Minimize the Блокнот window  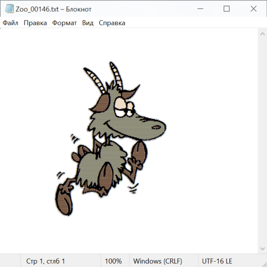[x=200, y=9]
